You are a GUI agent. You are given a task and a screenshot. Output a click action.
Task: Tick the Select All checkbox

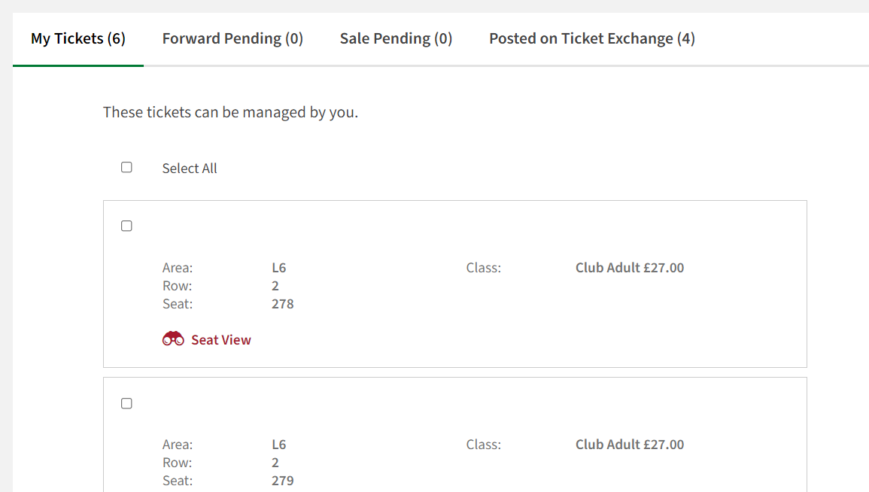pyautogui.click(x=126, y=167)
